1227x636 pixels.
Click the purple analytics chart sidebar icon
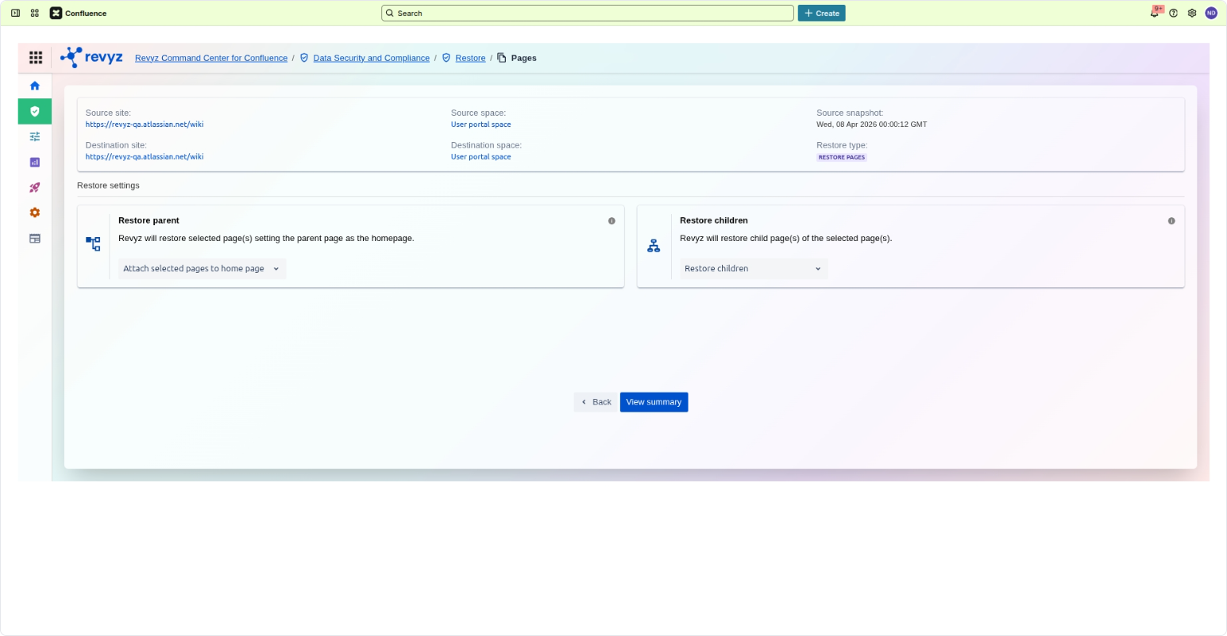35,163
